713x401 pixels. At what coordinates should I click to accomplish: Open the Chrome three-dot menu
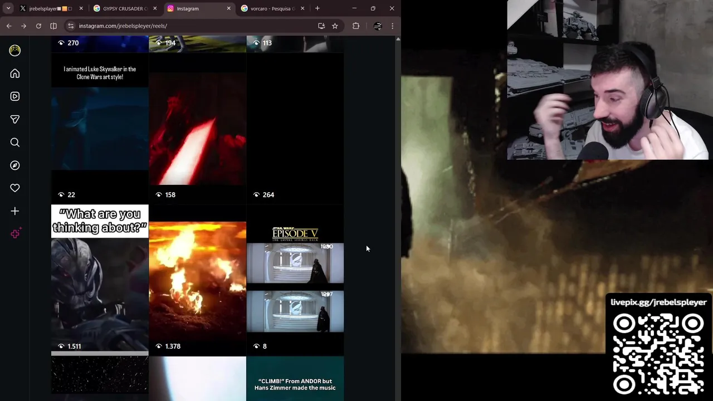point(392,26)
